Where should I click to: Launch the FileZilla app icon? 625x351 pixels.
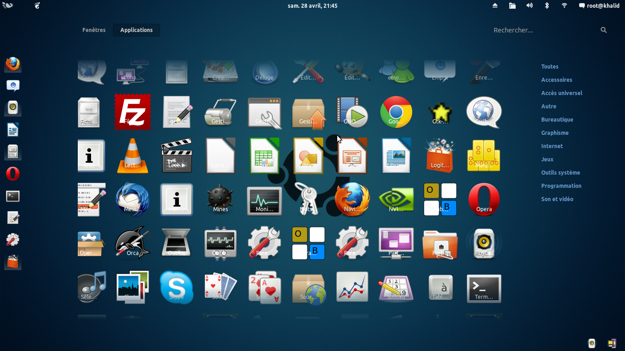133,112
